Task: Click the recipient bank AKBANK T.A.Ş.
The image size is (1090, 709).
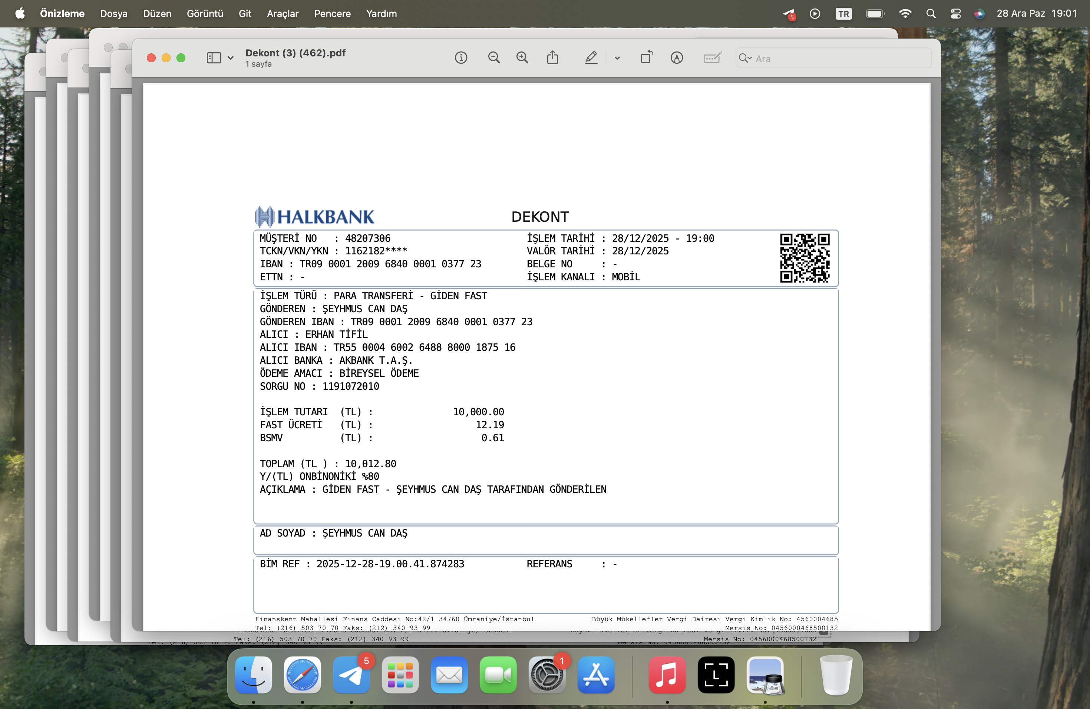Action: pyautogui.click(x=376, y=360)
